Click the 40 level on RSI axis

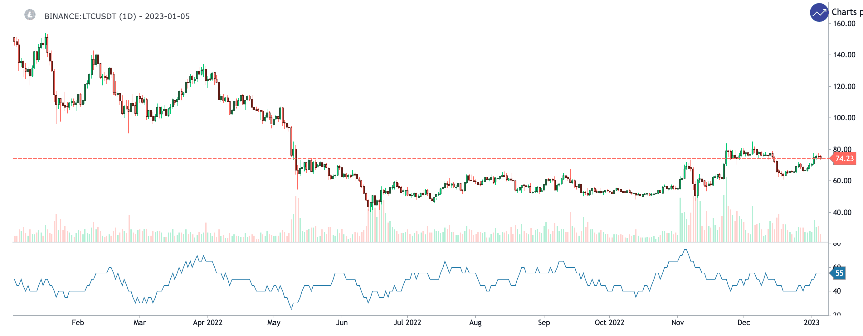[836, 291]
